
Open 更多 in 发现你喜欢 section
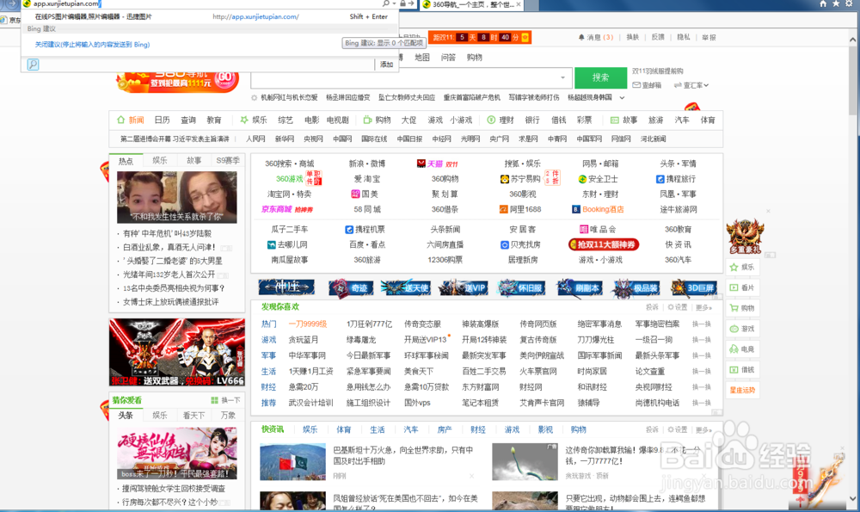703,307
